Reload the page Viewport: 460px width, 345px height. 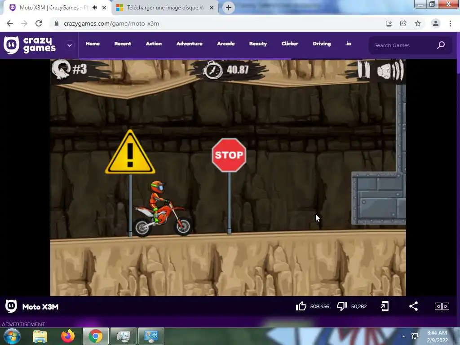[39, 23]
